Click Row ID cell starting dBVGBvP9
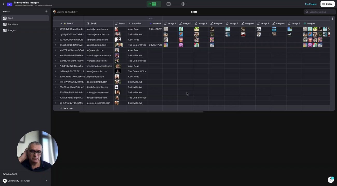Image resolution: width=337 pixels, height=186 pixels. 72,29
